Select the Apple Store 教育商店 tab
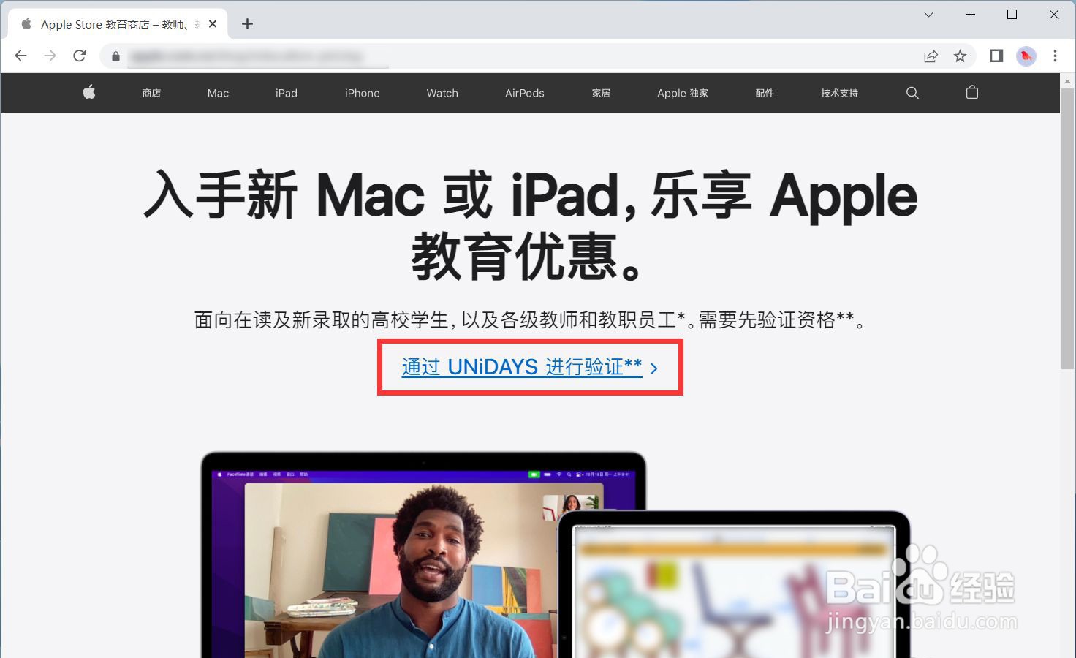The image size is (1076, 658). (x=117, y=25)
